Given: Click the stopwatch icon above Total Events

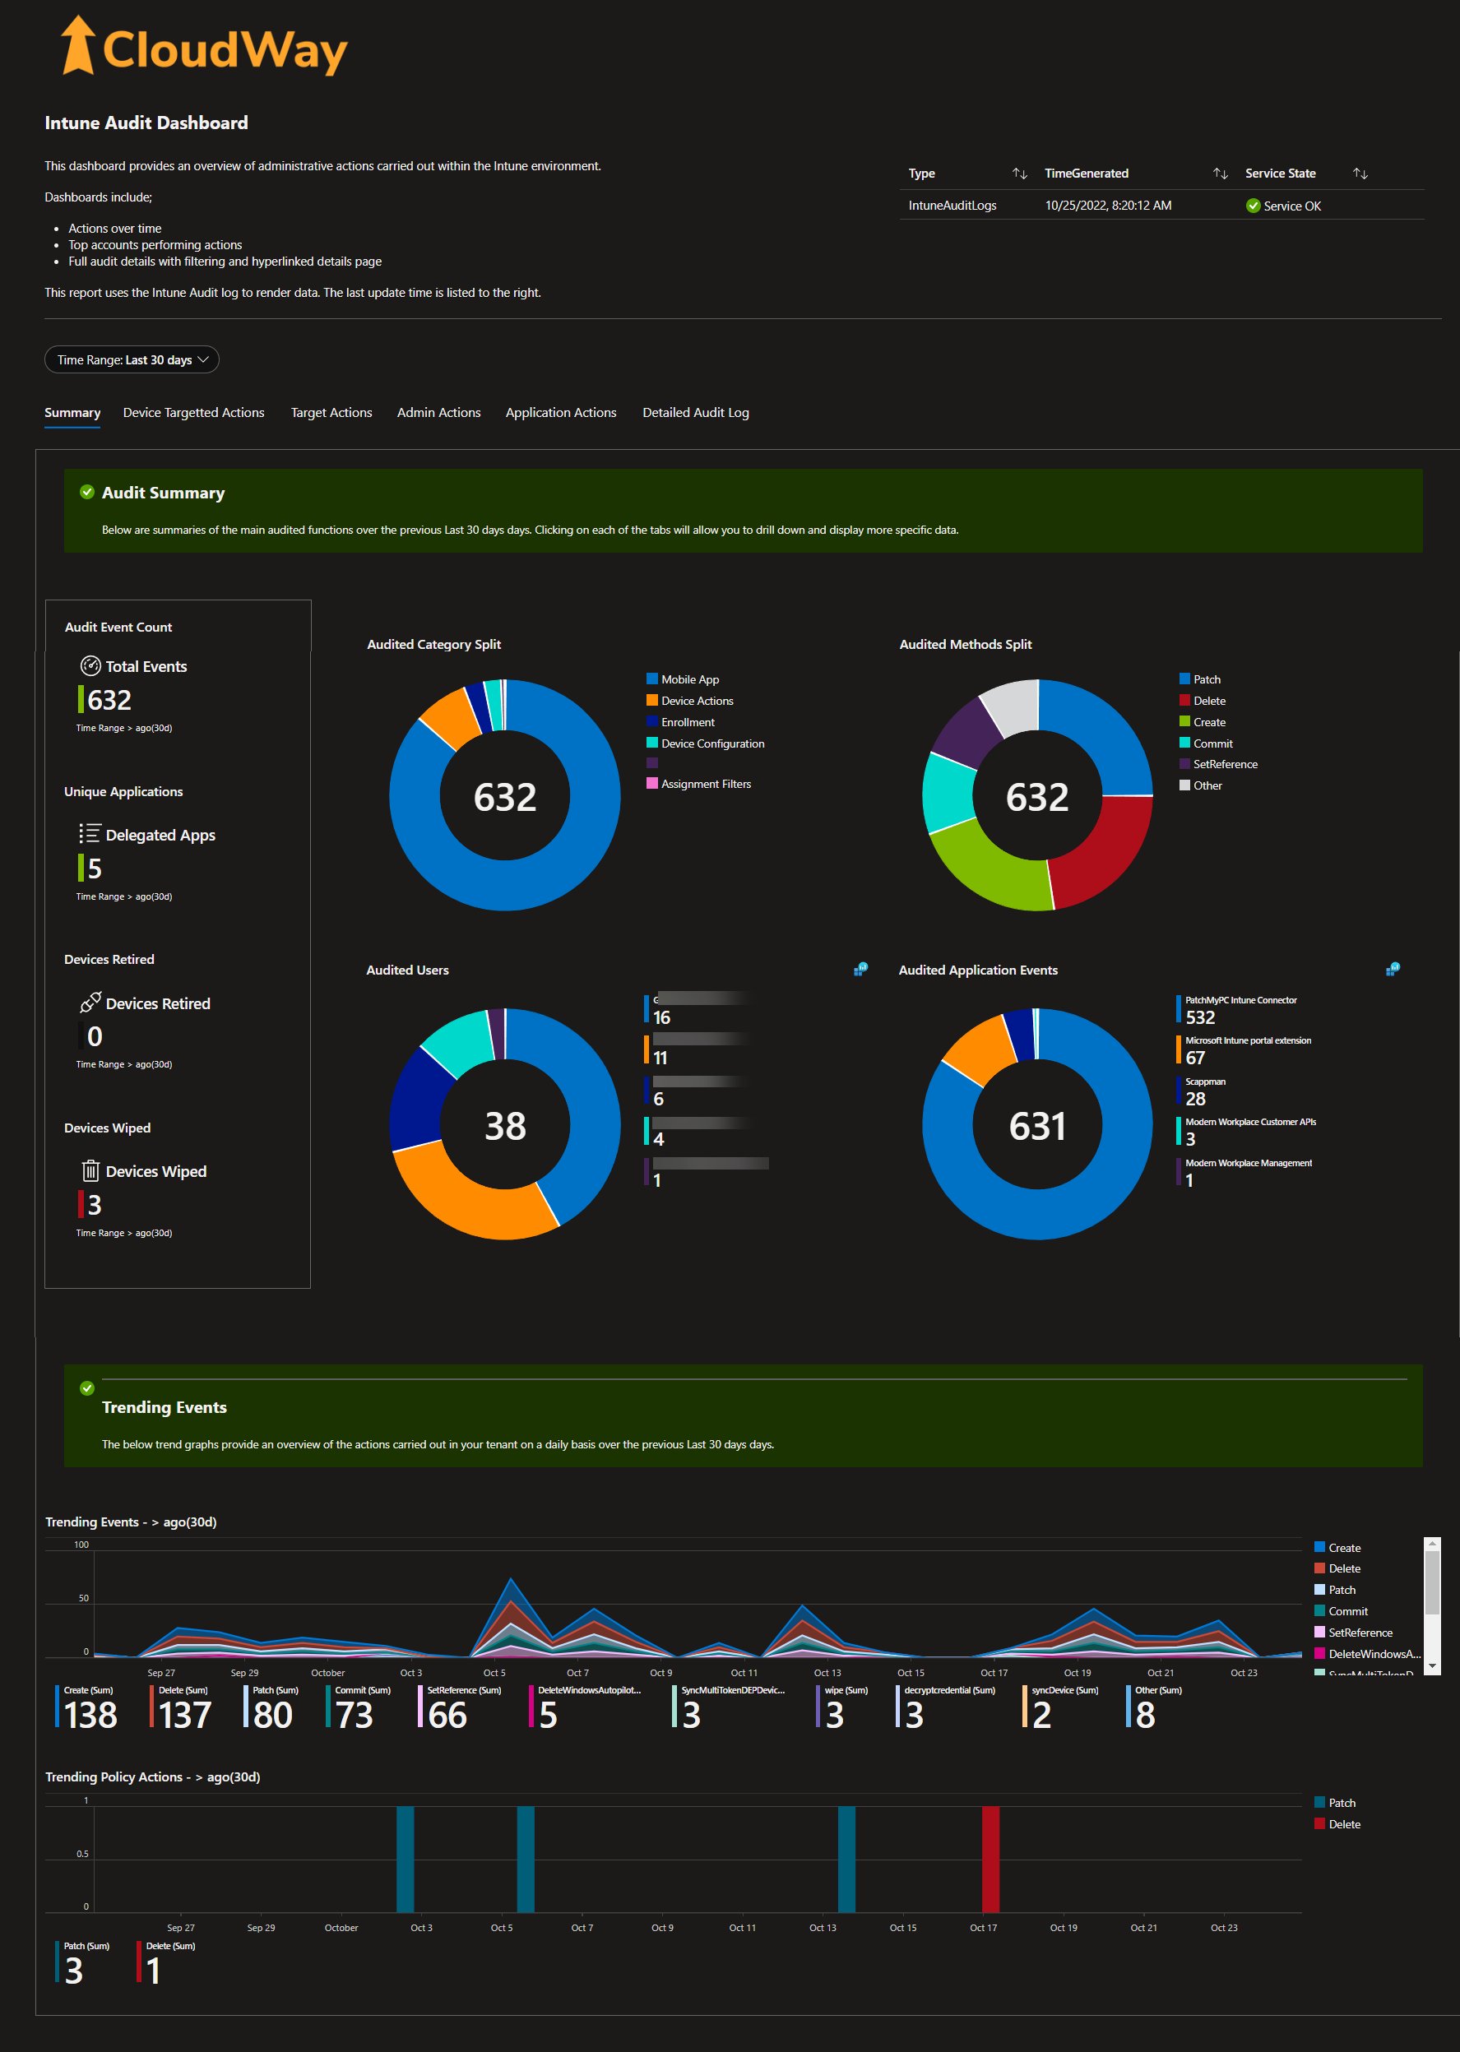Looking at the screenshot, I should coord(90,666).
